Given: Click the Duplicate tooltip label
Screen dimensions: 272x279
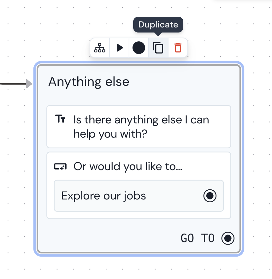Looking at the screenshot, I should coord(158,25).
